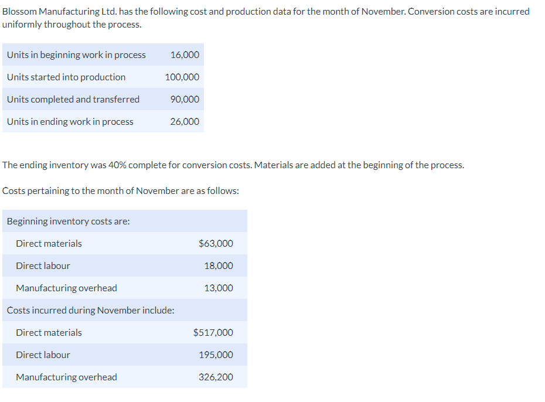Select the Units completed and transferred row
545x402 pixels.
coord(73,99)
